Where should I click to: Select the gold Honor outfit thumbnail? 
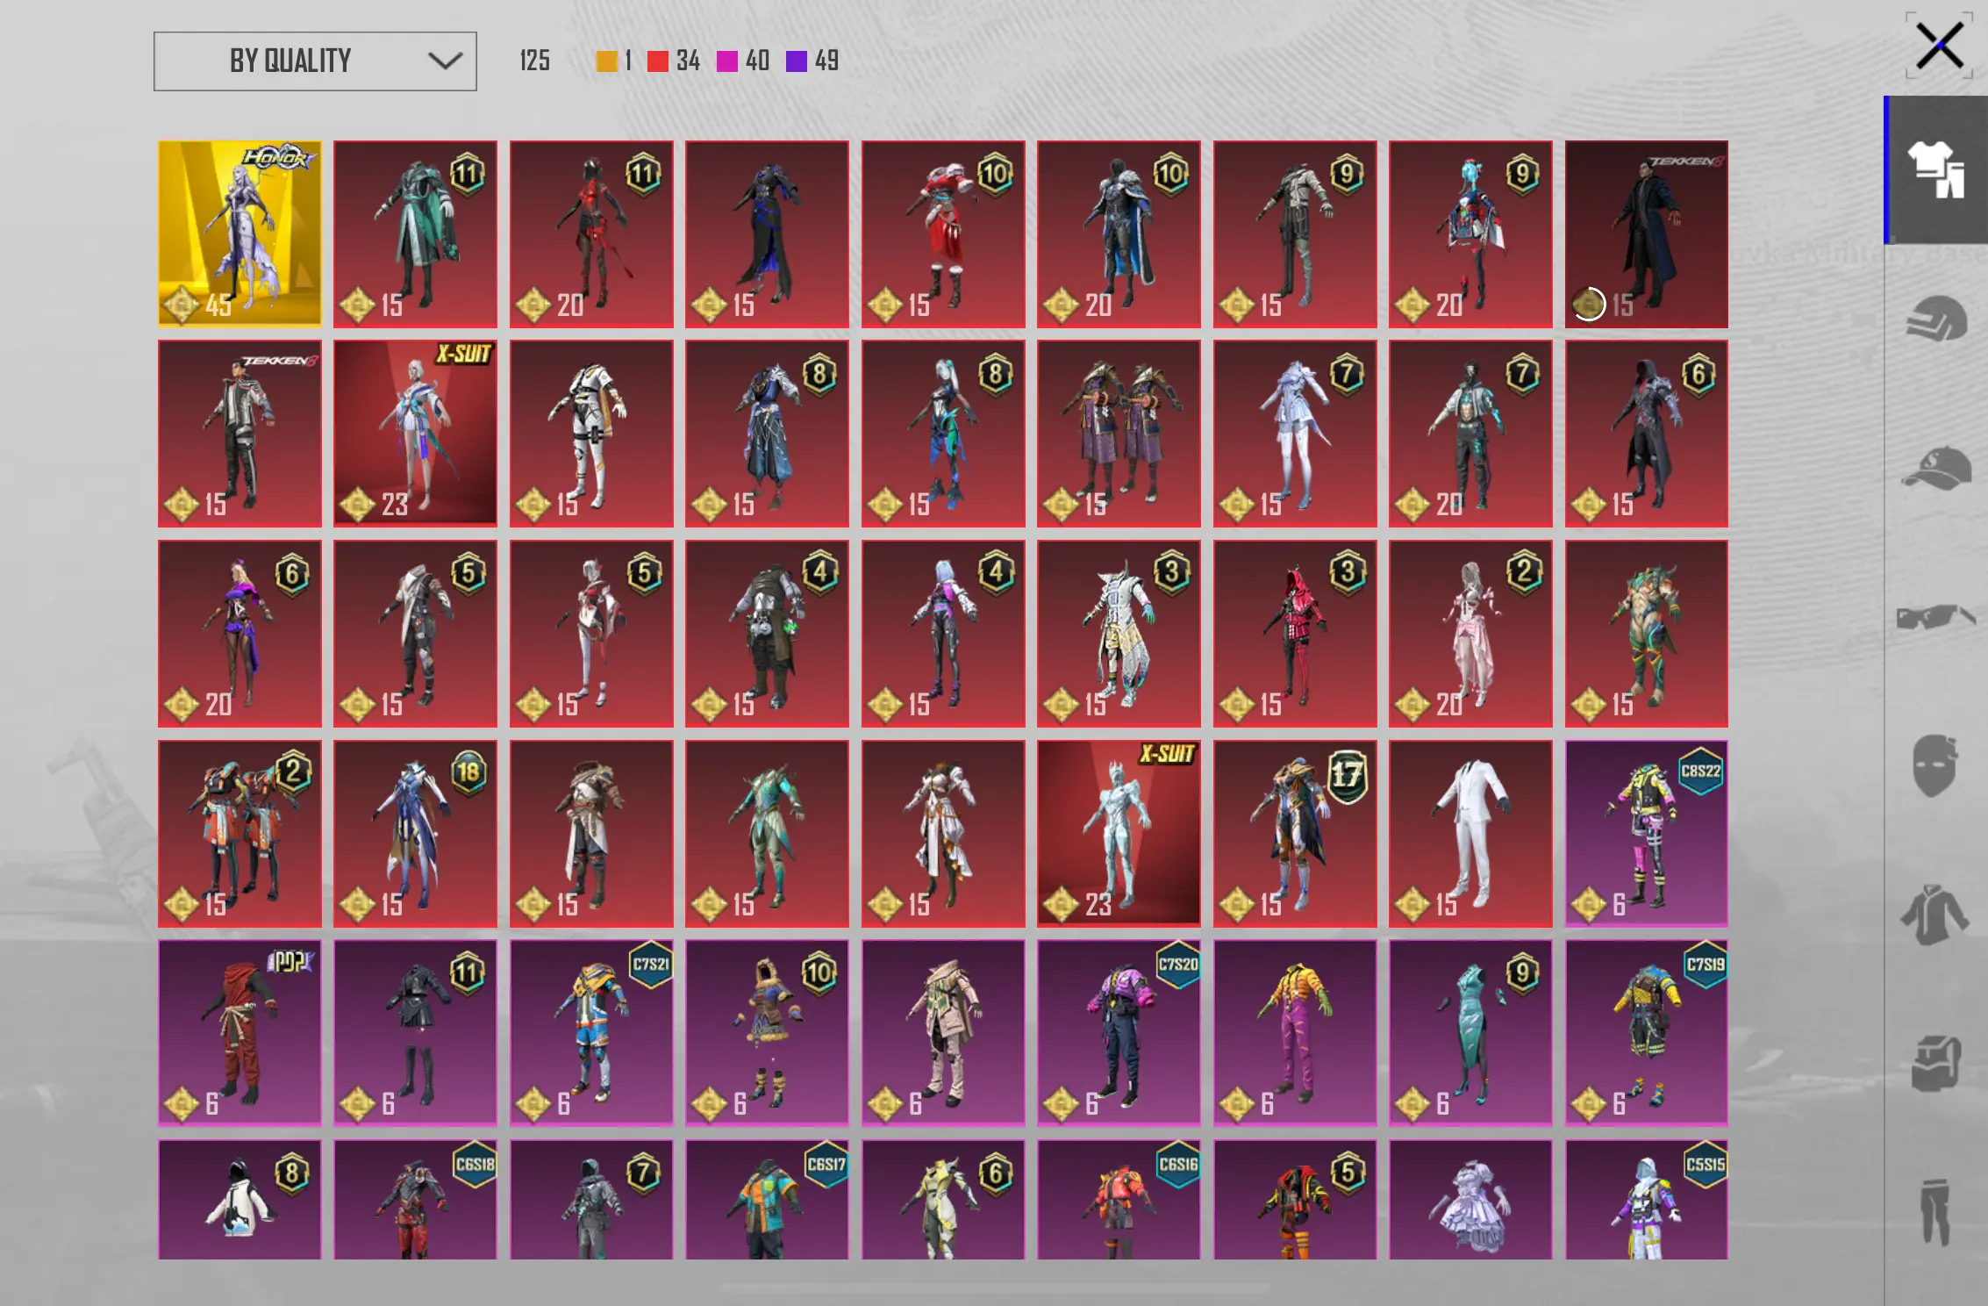point(240,233)
